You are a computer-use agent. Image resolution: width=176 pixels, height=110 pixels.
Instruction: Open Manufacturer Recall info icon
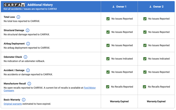29,84
